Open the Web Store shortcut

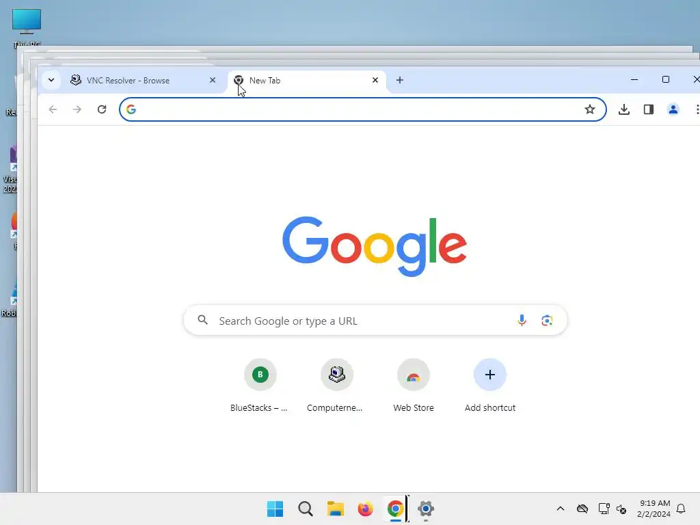(414, 386)
